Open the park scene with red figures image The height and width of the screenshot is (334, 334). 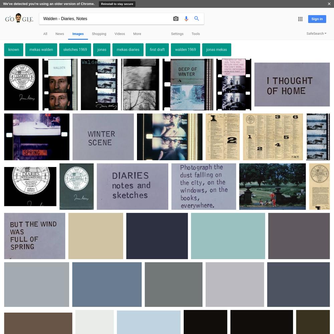(273, 186)
